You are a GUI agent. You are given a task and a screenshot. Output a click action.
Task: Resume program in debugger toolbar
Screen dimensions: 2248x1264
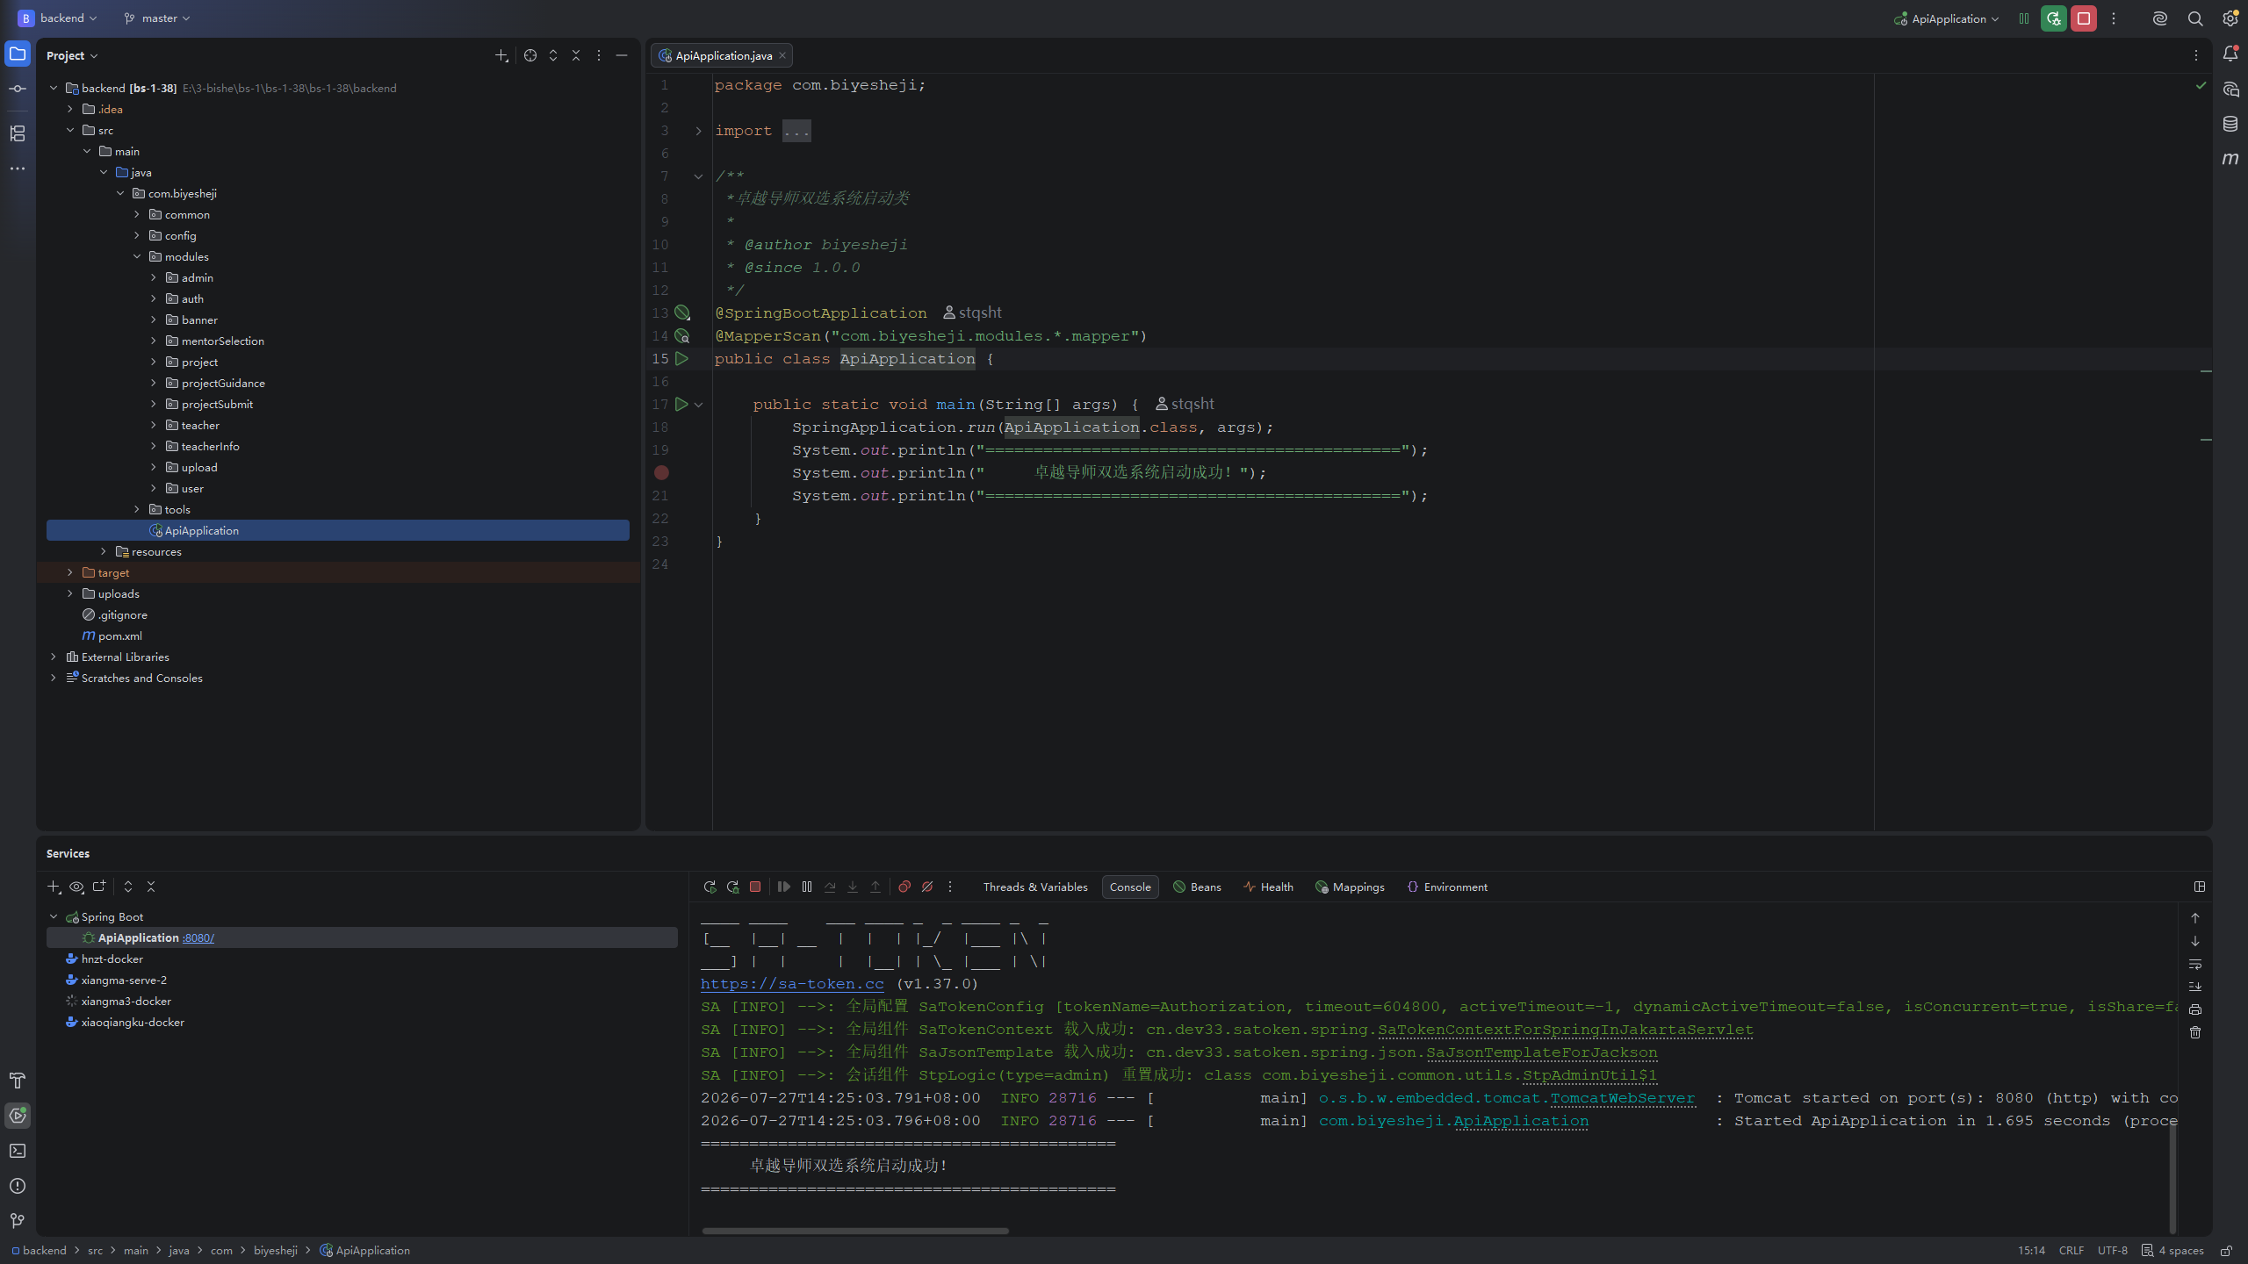coord(784,887)
